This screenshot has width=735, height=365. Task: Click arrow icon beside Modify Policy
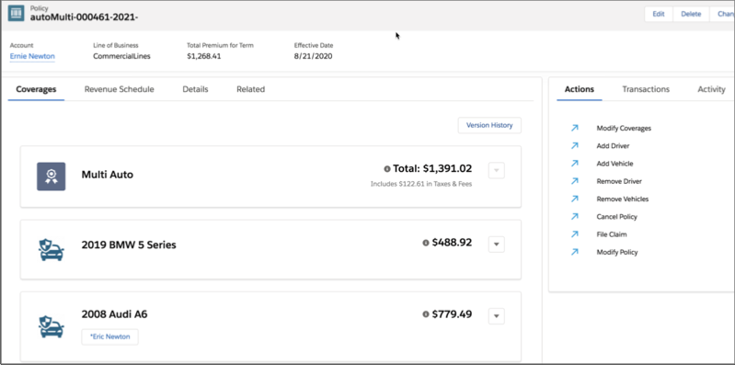coord(575,252)
